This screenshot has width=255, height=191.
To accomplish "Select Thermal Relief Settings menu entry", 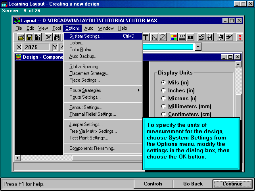I will [x=93, y=114].
